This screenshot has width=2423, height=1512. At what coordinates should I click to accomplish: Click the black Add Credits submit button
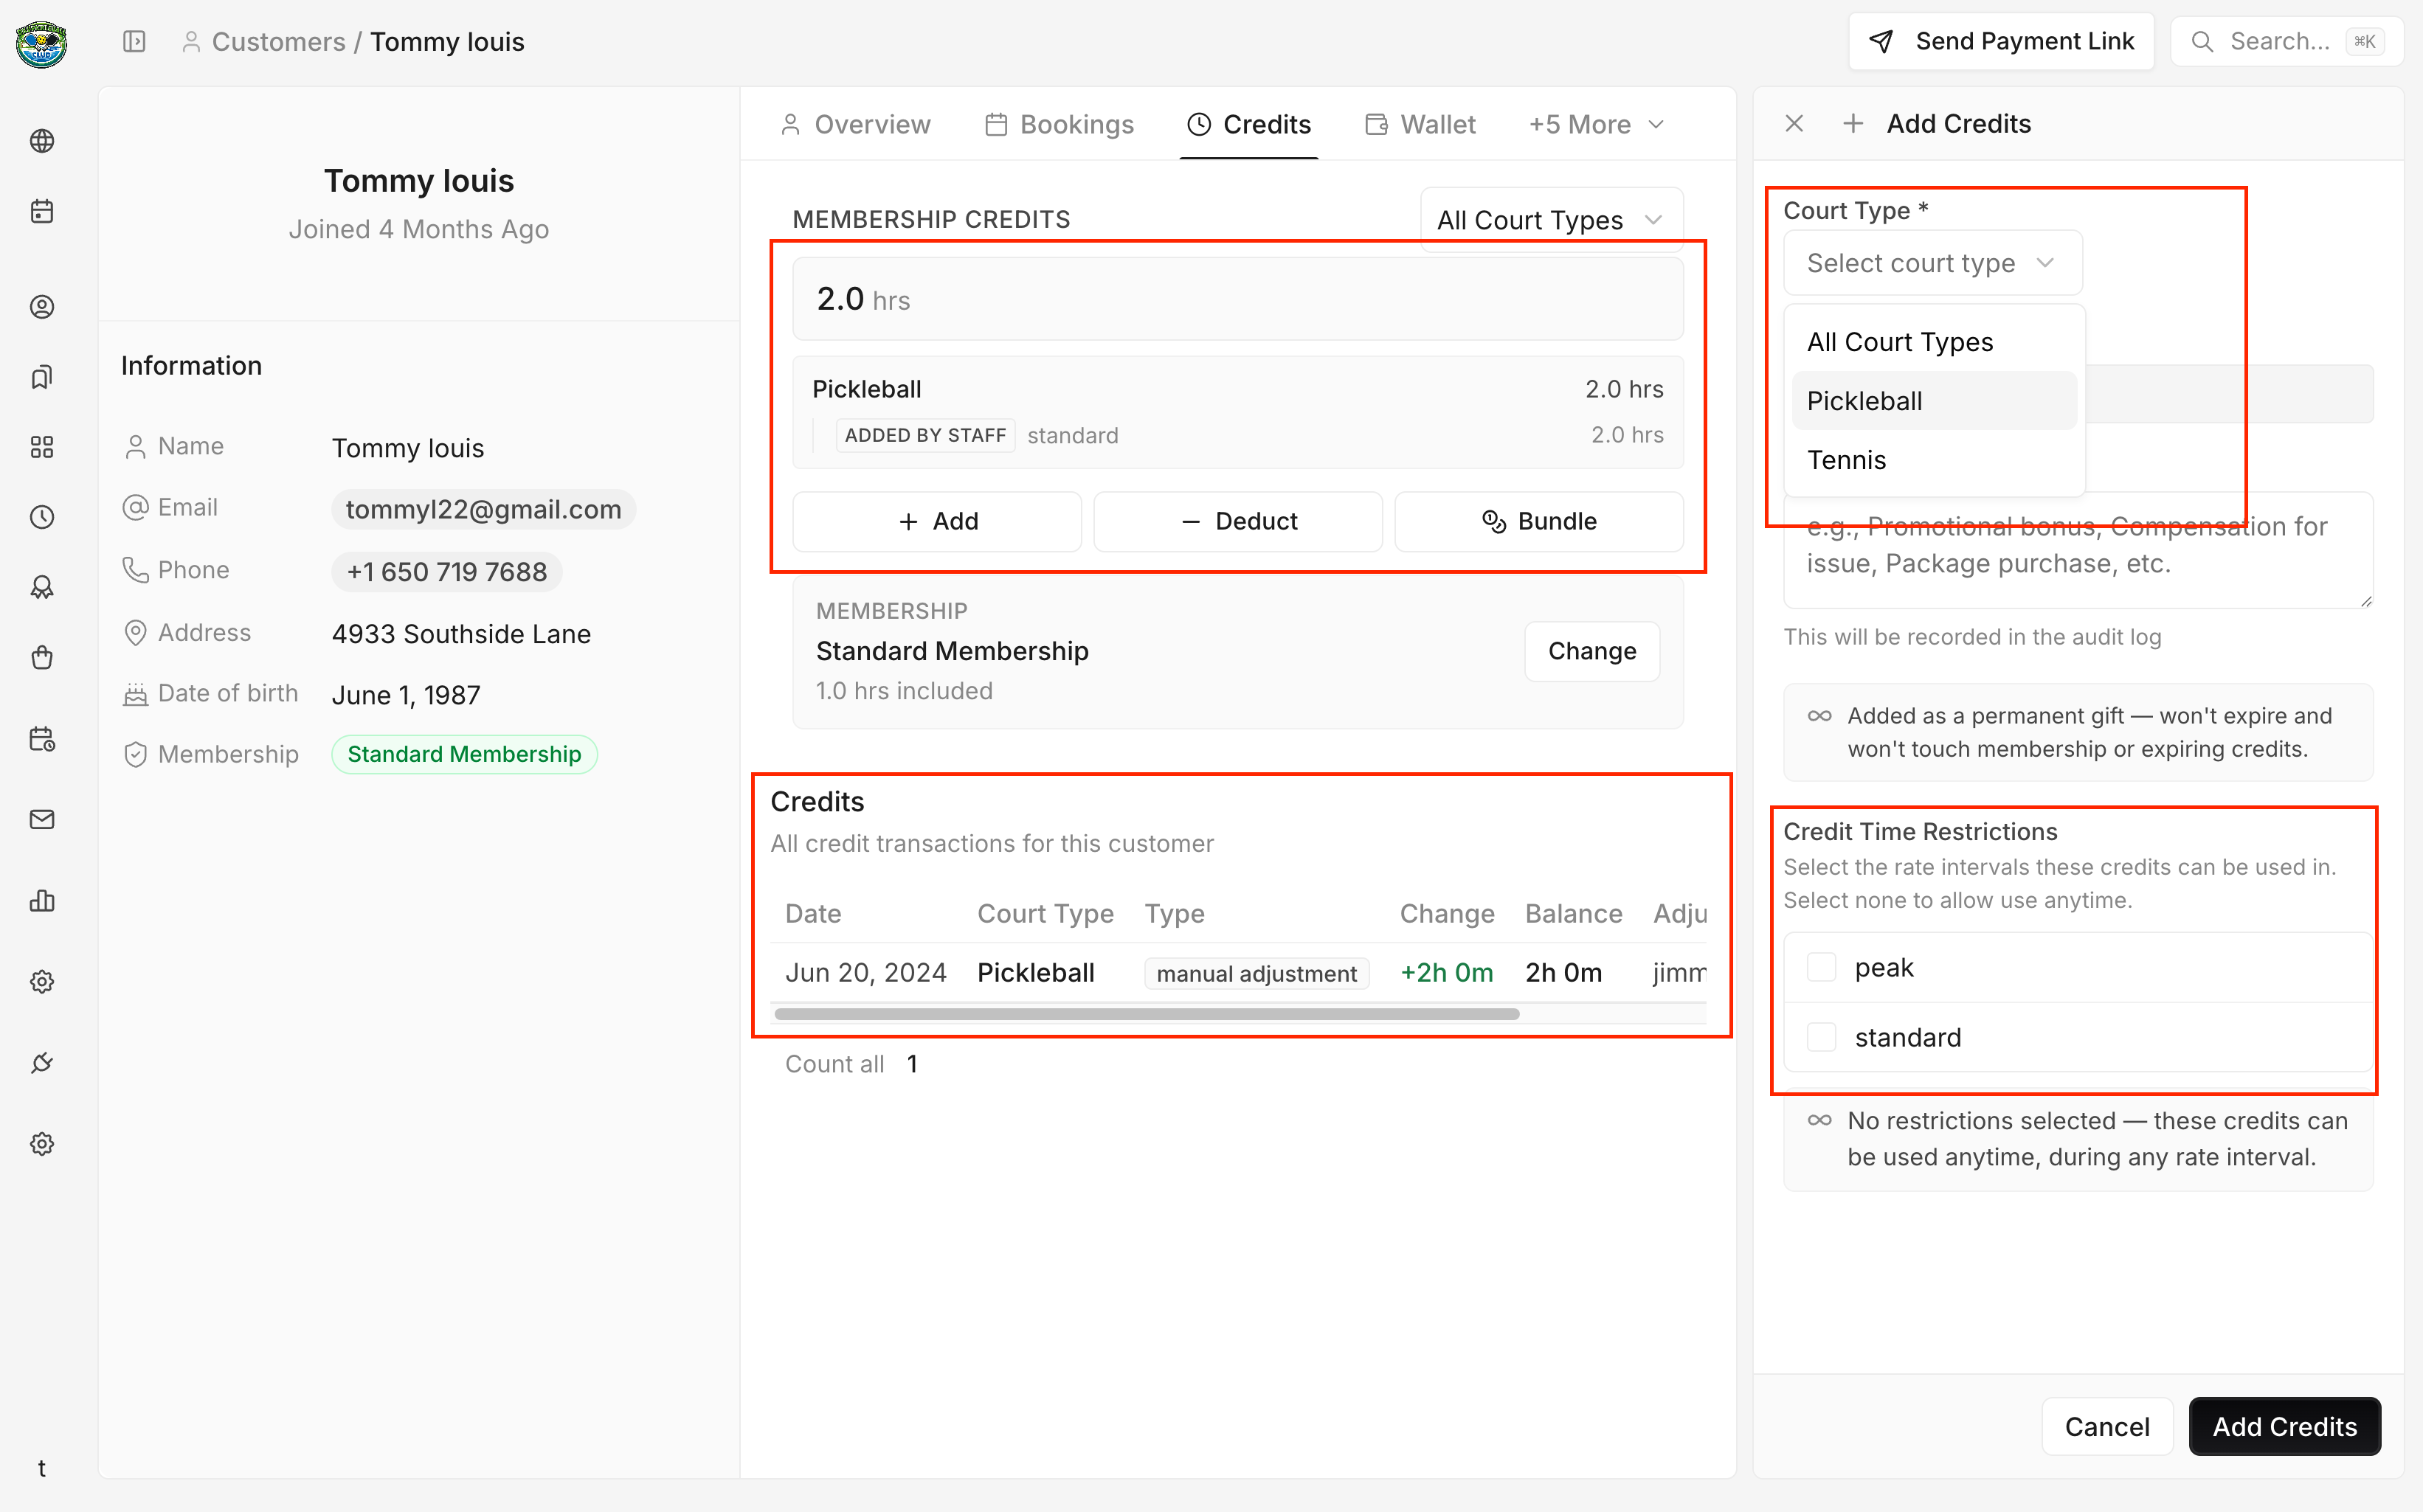pos(2284,1426)
